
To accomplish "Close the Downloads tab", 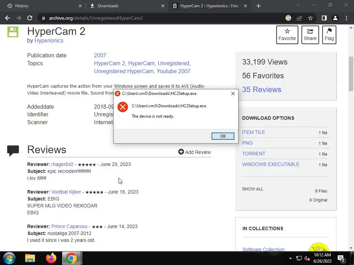I will tap(163, 6).
